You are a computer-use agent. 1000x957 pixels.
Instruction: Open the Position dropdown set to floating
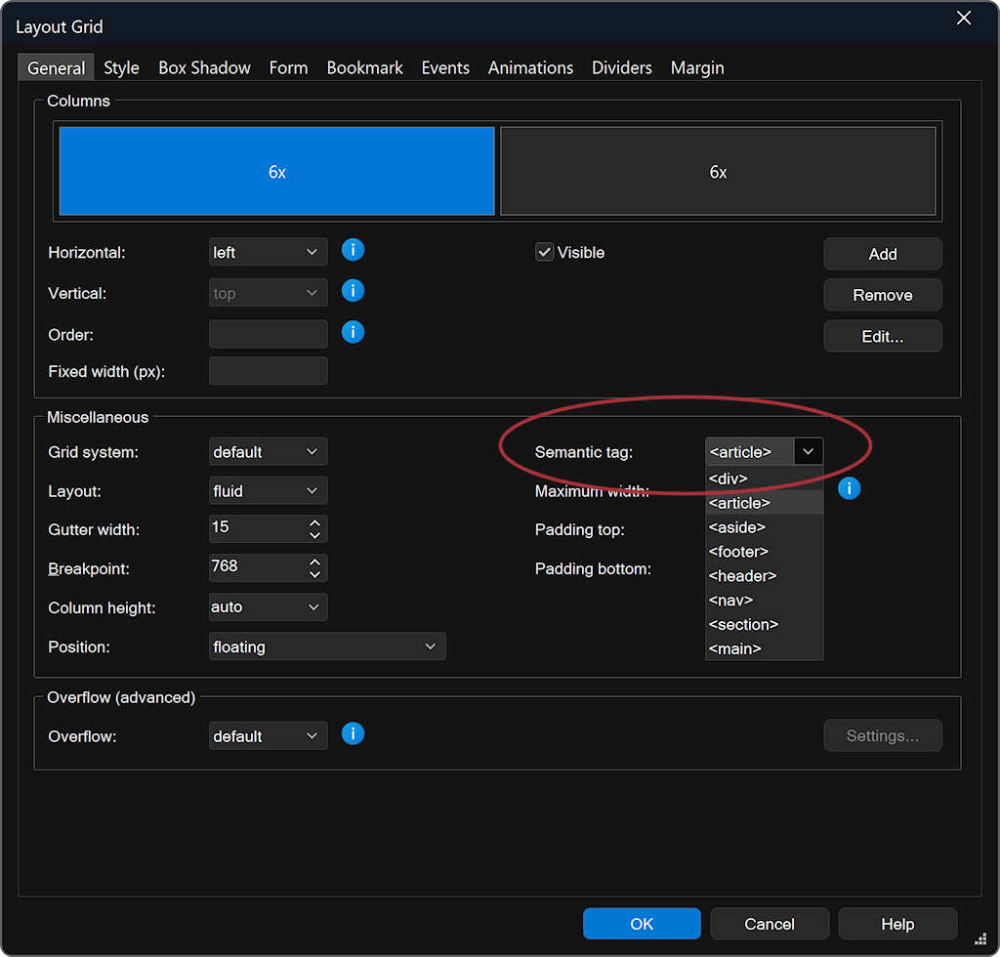327,646
